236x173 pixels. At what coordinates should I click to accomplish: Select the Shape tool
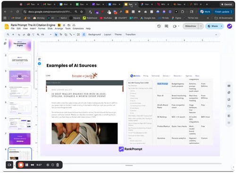point(66,34)
